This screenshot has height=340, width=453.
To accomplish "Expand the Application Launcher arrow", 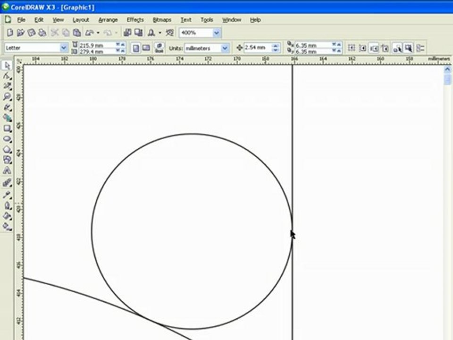I will (160, 33).
